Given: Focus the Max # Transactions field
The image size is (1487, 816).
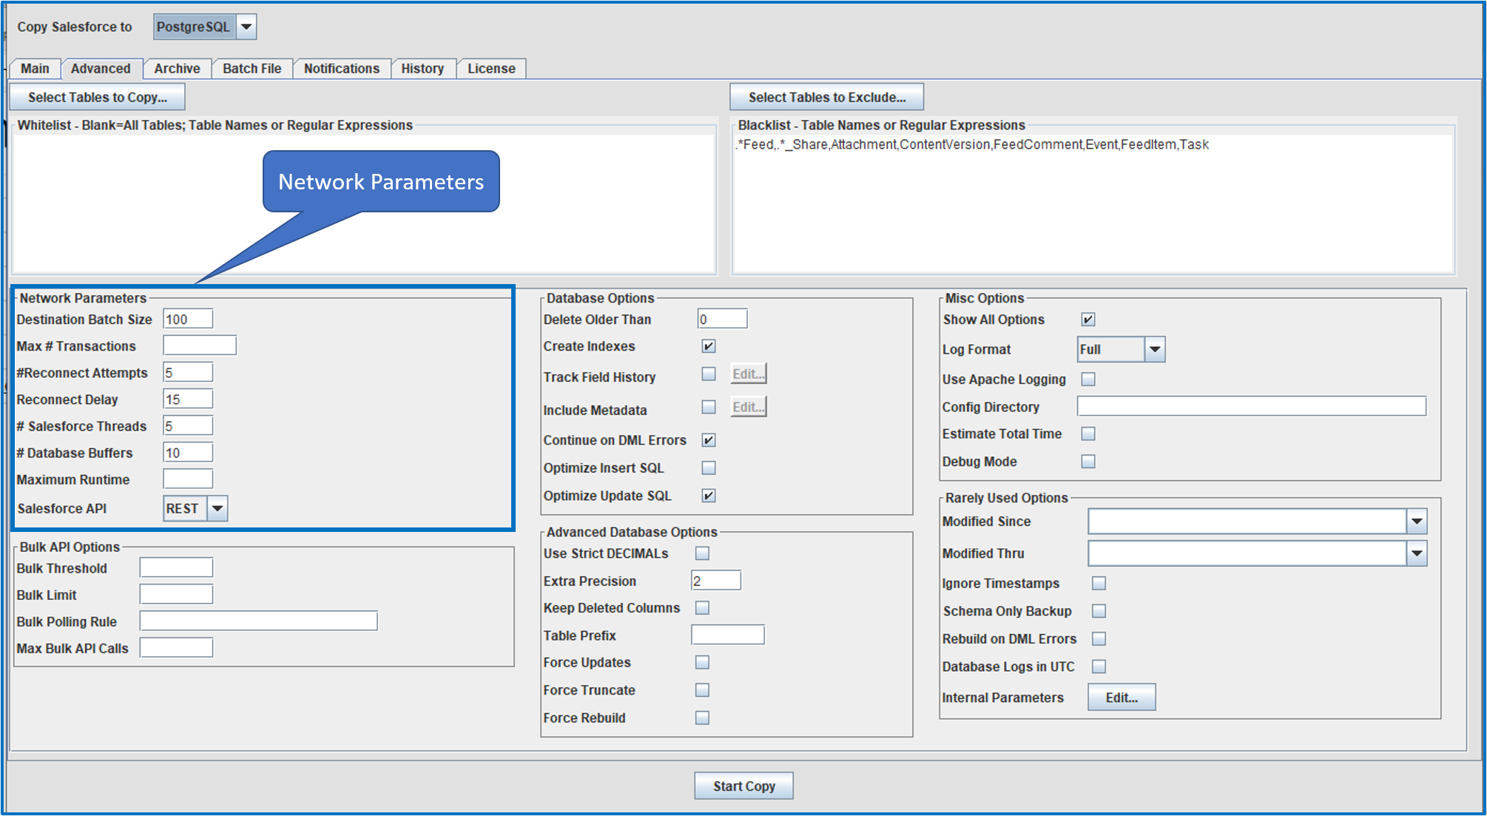Looking at the screenshot, I should [200, 345].
